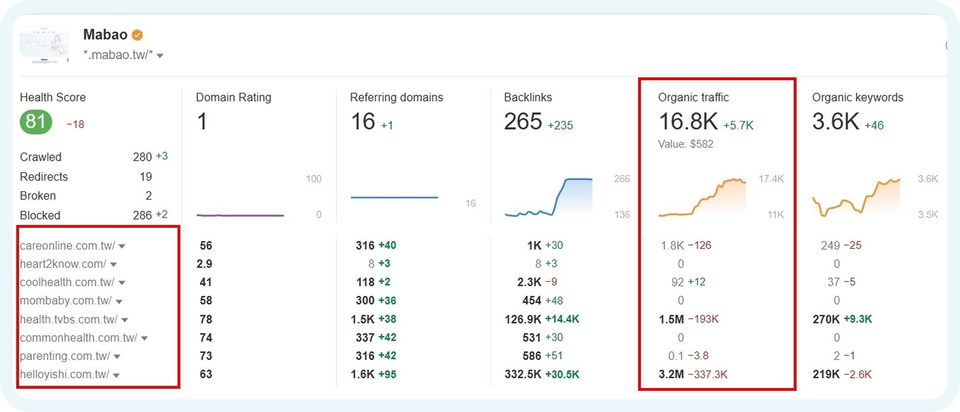
Task: Click helloyishi.com.tw backlinks value 332.5K
Action: [523, 374]
